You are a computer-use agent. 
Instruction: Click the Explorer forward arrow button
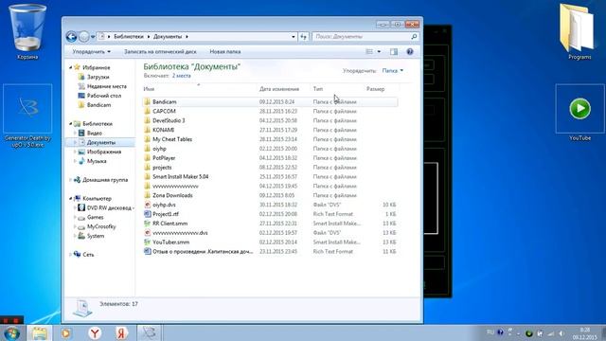[x=83, y=37]
